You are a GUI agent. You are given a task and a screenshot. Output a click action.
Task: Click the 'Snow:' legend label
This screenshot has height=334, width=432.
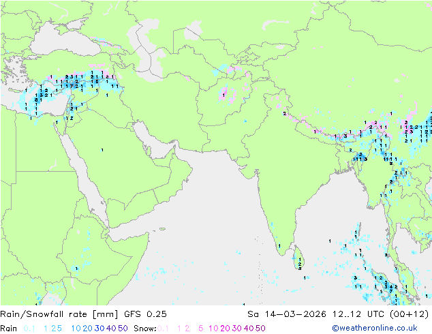click(x=145, y=329)
